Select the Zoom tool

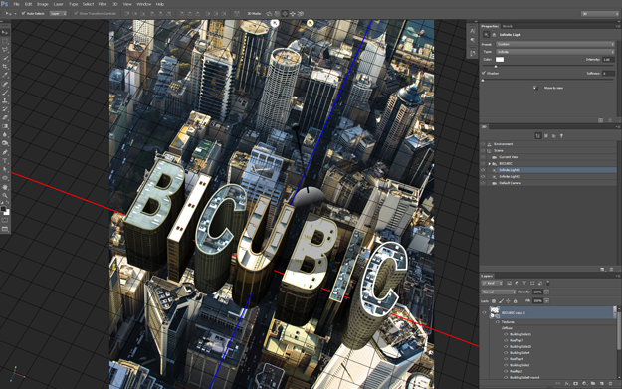point(5,195)
